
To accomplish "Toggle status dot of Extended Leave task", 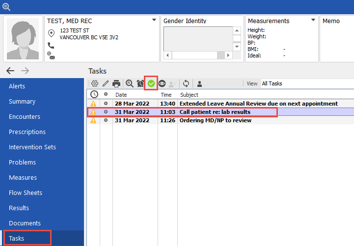I will pyautogui.click(x=106, y=104).
